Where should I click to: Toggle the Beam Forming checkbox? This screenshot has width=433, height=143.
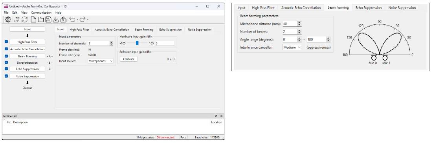[x=6, y=56]
